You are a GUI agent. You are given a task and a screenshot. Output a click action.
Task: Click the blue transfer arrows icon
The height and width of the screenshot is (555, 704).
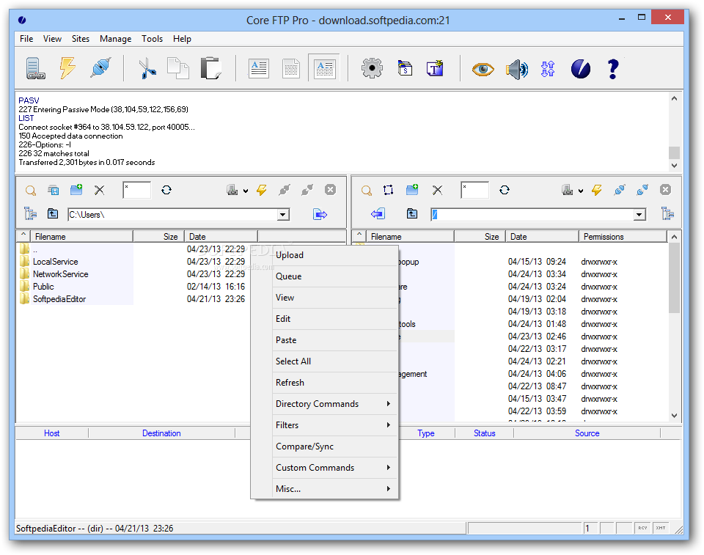point(548,69)
